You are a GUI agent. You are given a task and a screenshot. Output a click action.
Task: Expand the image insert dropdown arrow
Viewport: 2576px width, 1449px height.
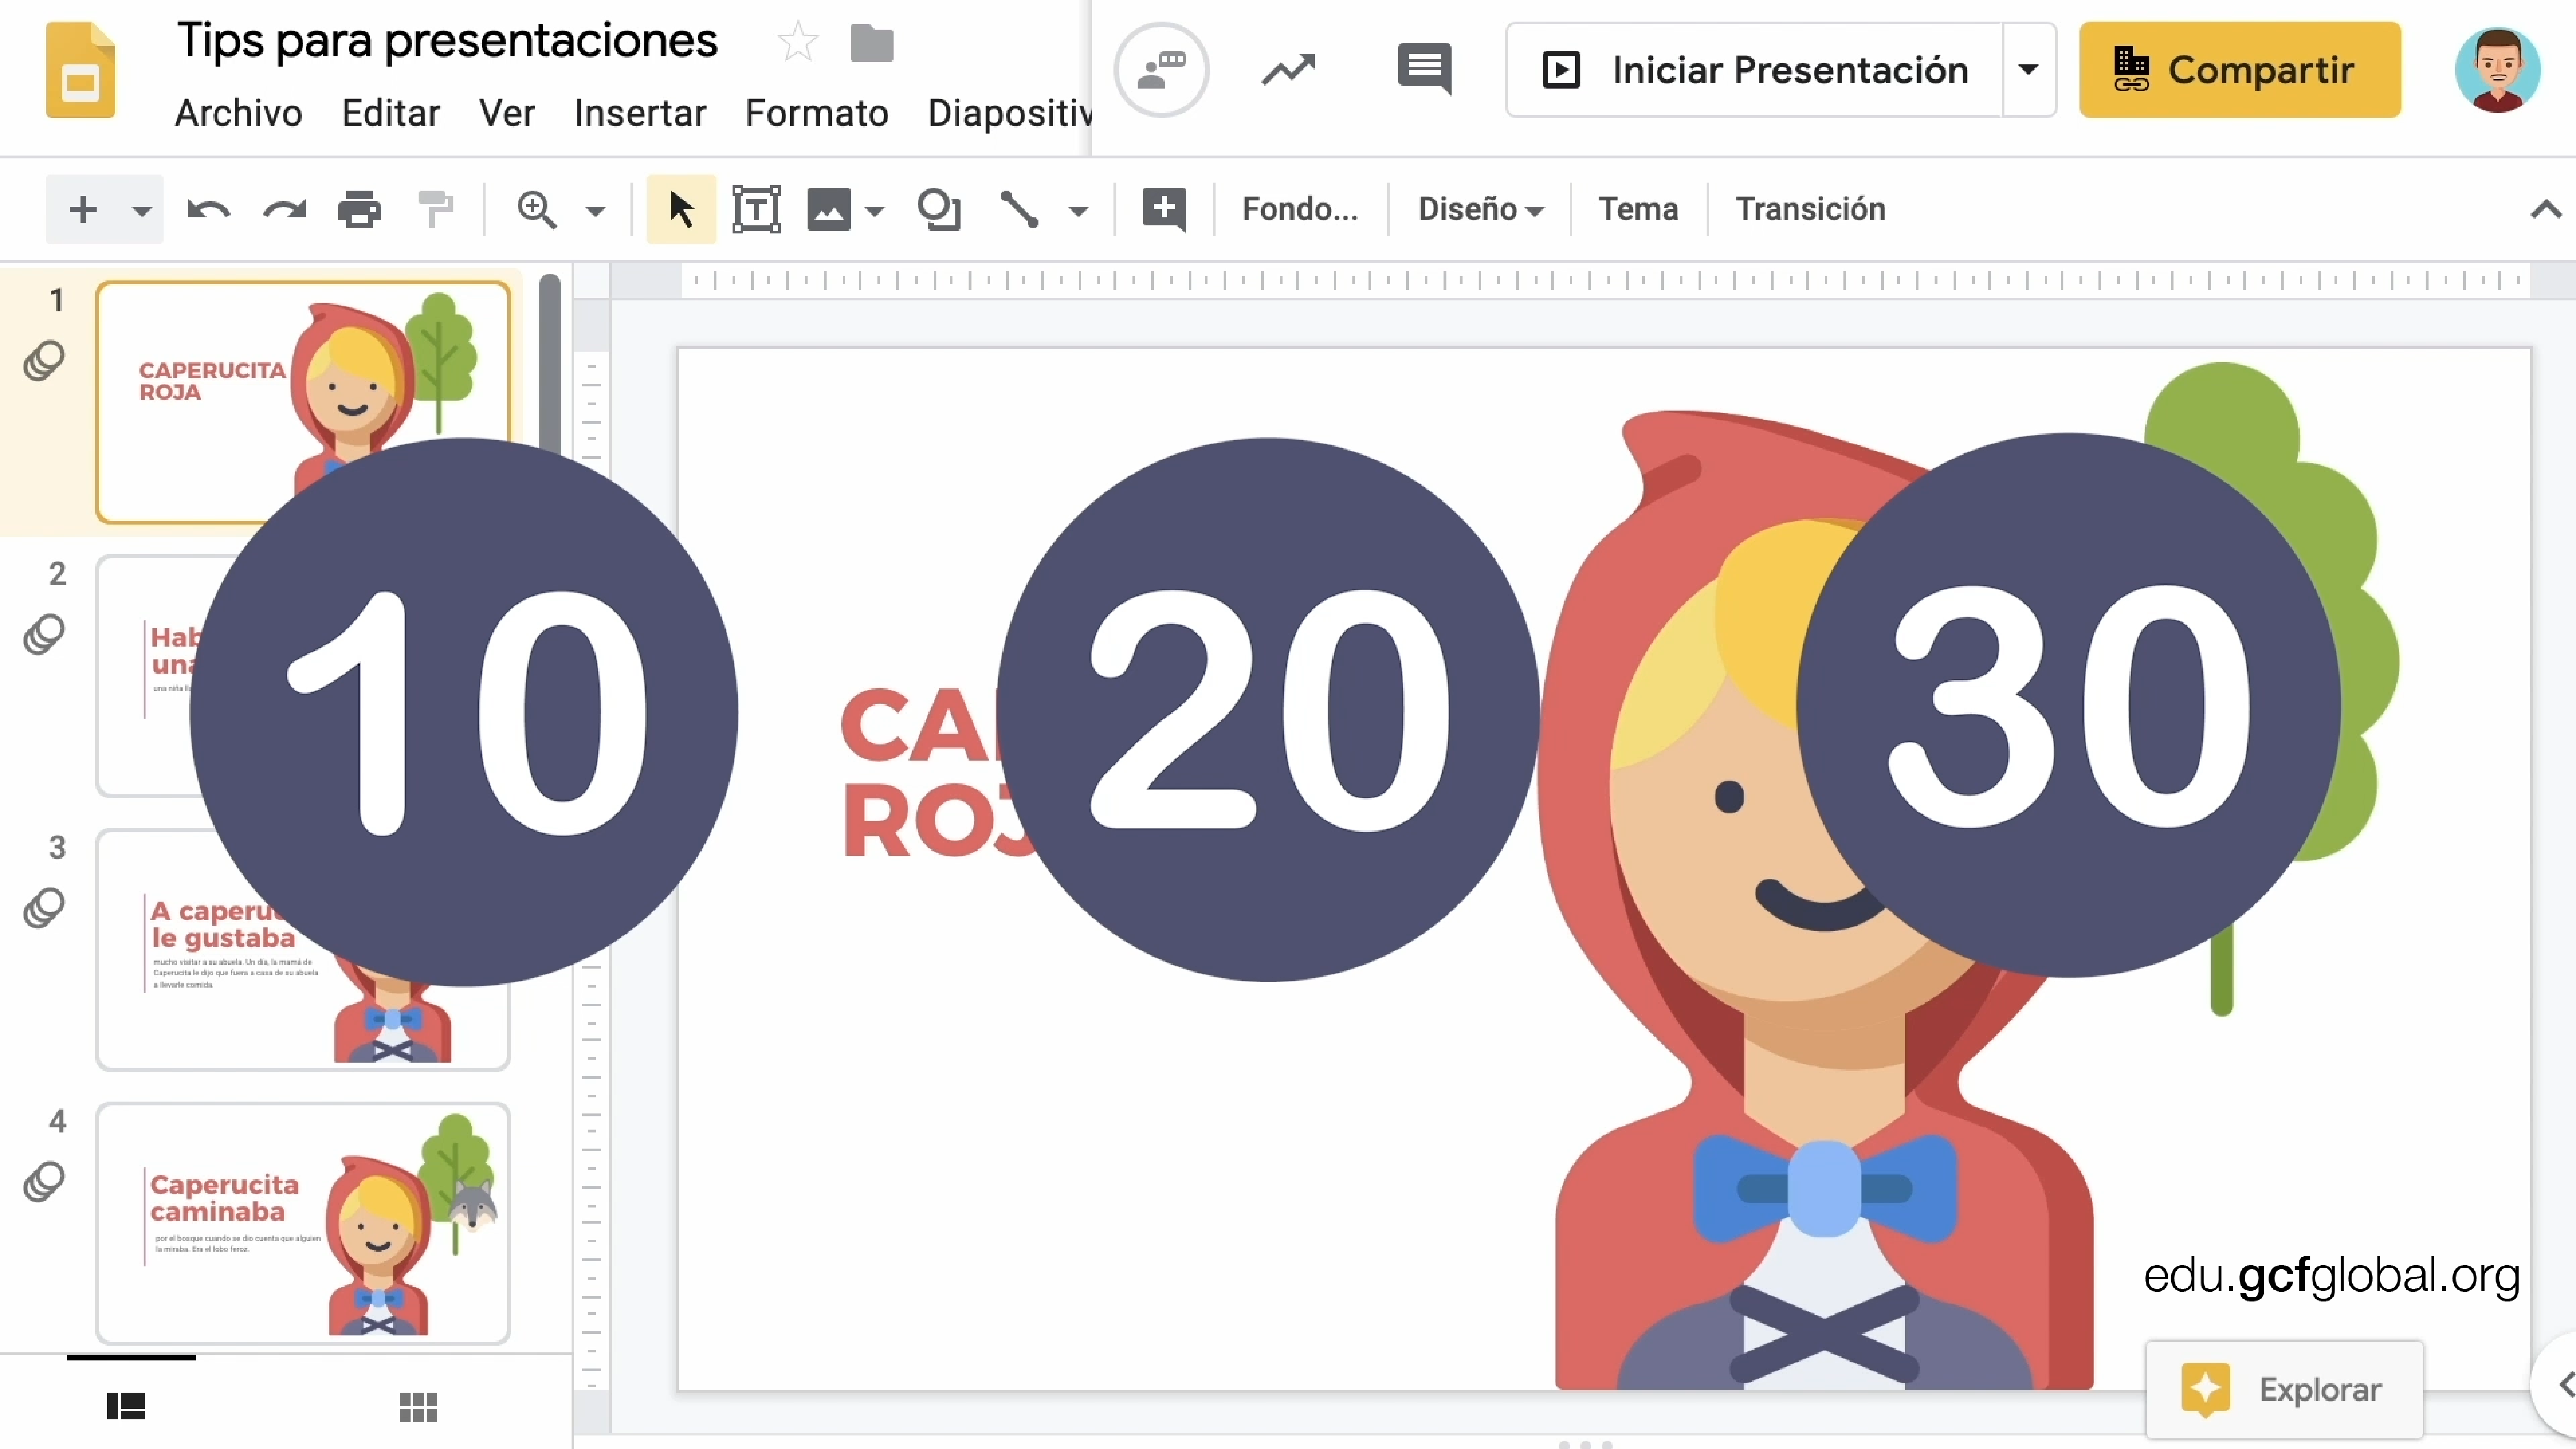pos(875,211)
